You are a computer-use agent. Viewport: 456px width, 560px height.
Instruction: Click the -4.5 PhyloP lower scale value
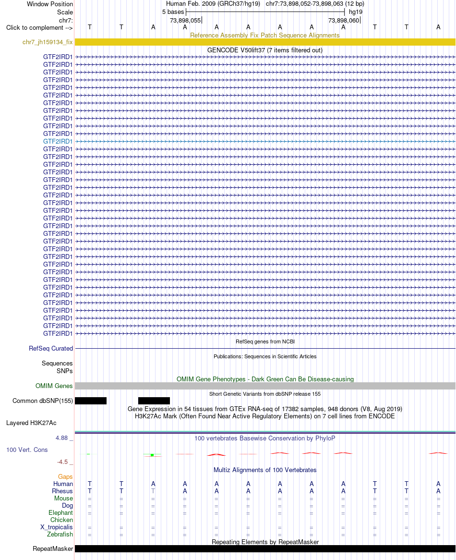[x=62, y=462]
